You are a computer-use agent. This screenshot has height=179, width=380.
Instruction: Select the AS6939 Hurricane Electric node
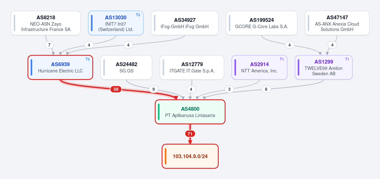pos(60,67)
